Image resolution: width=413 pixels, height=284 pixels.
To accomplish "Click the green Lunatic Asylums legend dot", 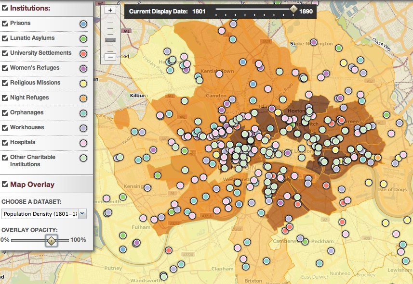I will coord(83,39).
